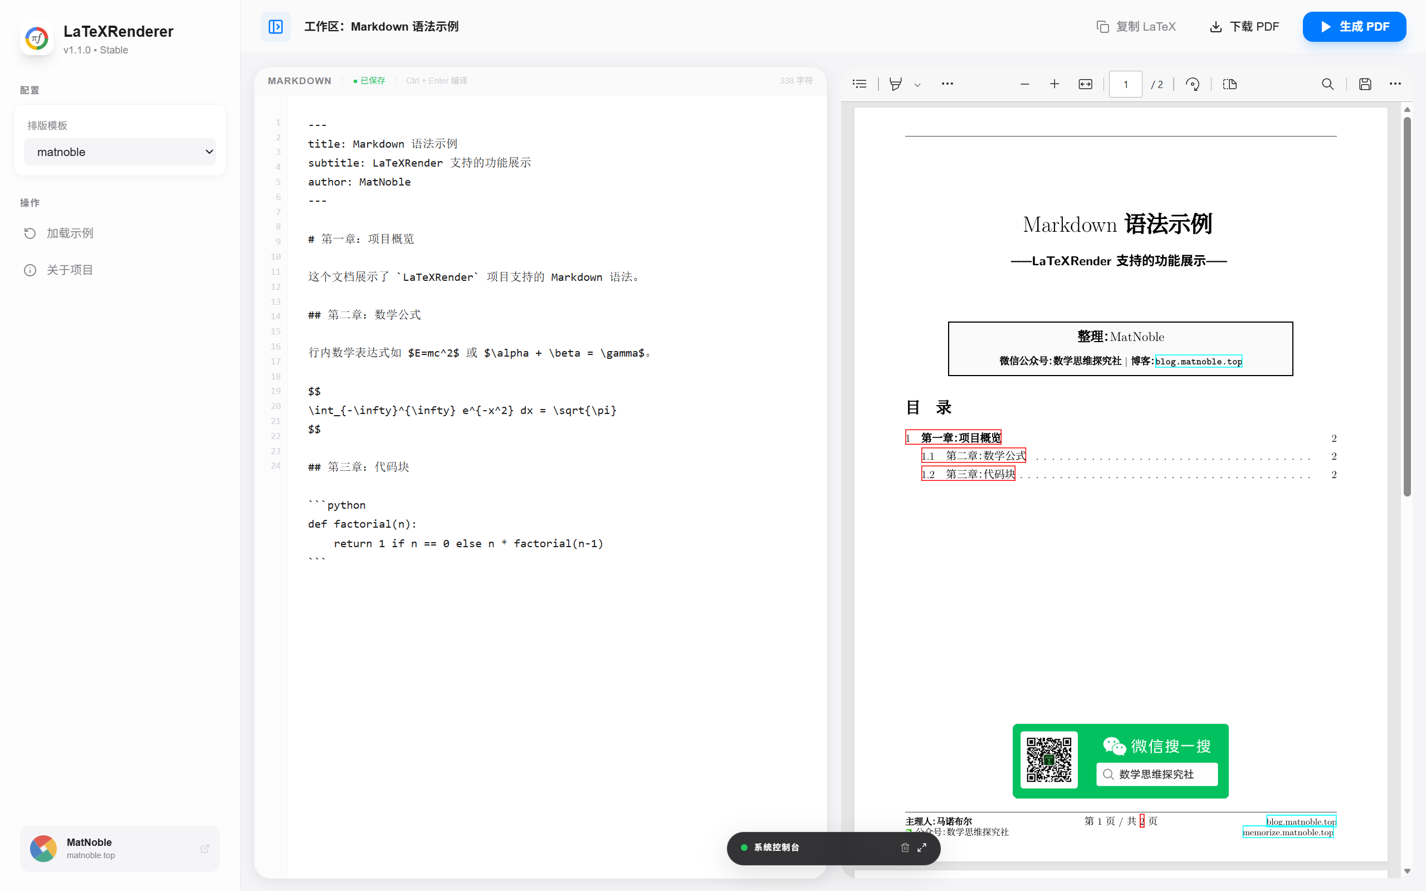Expand the system console panel
Viewport: 1426px width, 891px height.
coord(922,848)
